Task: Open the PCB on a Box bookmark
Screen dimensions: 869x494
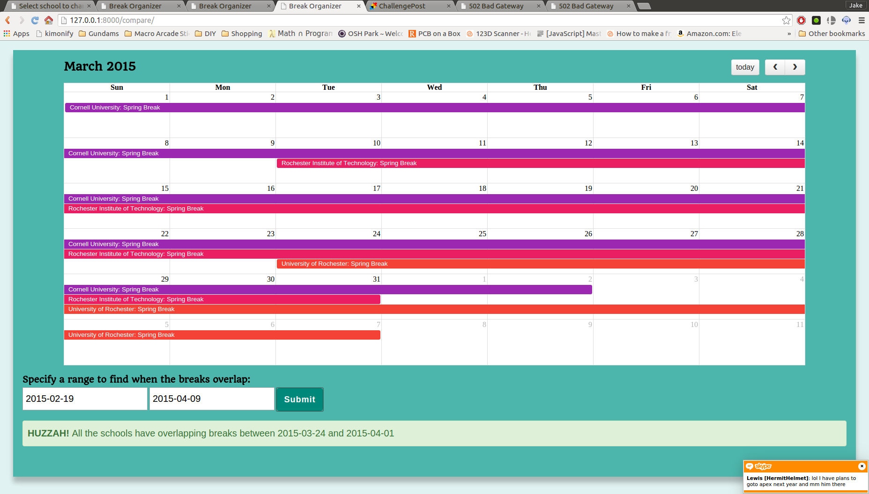Action: [434, 34]
